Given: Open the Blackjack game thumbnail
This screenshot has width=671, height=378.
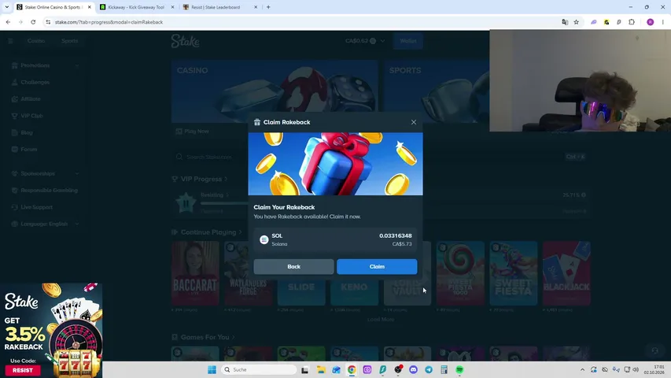Looking at the screenshot, I should click(x=566, y=273).
